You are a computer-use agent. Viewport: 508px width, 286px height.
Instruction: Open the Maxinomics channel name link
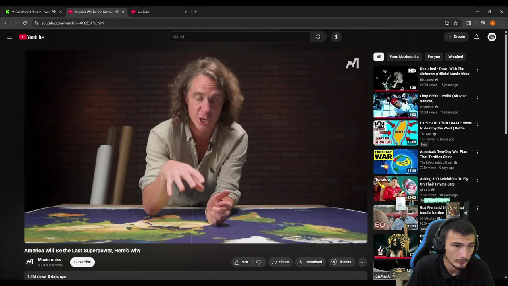pyautogui.click(x=49, y=259)
